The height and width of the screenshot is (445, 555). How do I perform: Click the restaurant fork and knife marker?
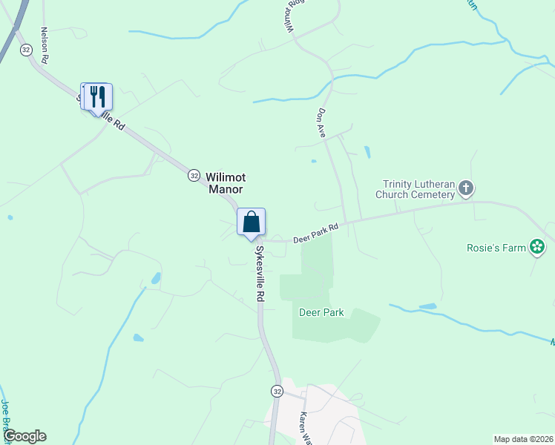click(x=98, y=97)
